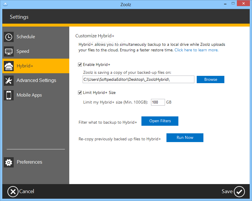Click the Zoolz cloud logo in title bar
The width and height of the screenshot is (252, 201).
[x=5, y=4]
